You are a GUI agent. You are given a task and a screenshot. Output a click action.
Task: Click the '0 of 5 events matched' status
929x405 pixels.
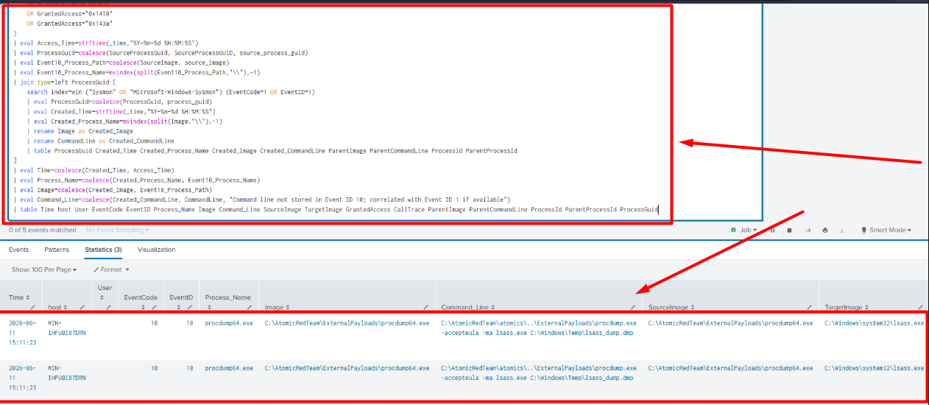(x=41, y=230)
